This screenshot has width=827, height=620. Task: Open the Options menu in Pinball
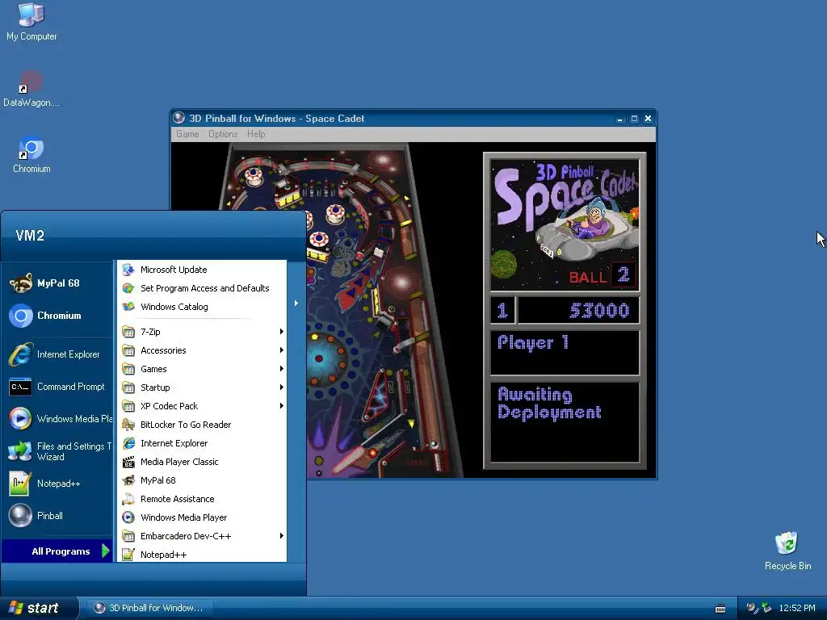223,134
